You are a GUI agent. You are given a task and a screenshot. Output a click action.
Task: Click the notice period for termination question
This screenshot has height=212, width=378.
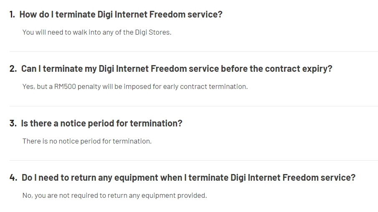point(101,124)
